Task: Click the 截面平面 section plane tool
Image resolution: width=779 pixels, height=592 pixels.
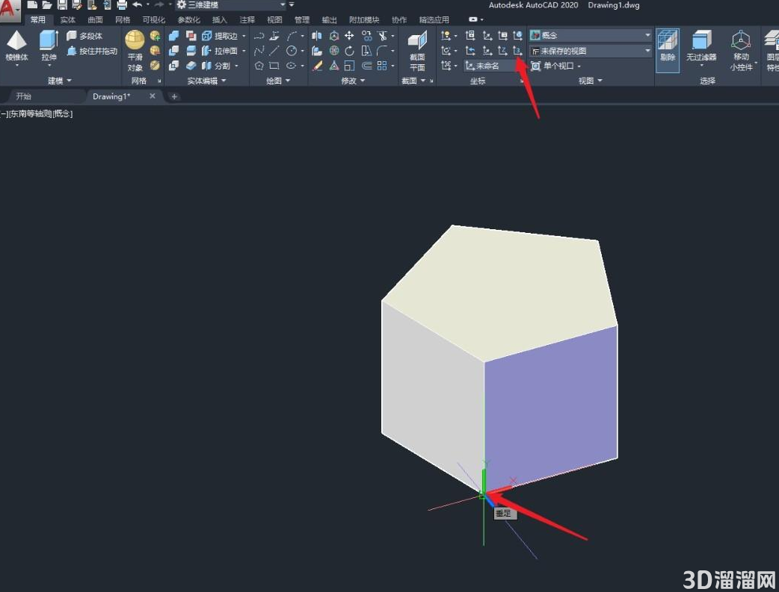Action: click(417, 51)
